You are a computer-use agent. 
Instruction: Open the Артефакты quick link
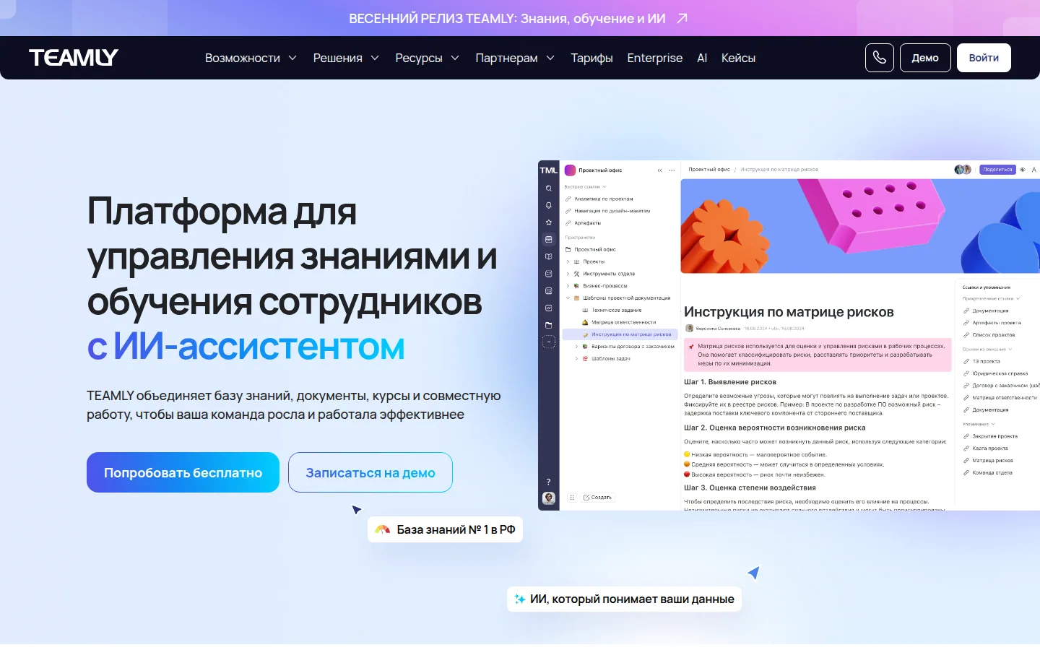click(x=588, y=223)
